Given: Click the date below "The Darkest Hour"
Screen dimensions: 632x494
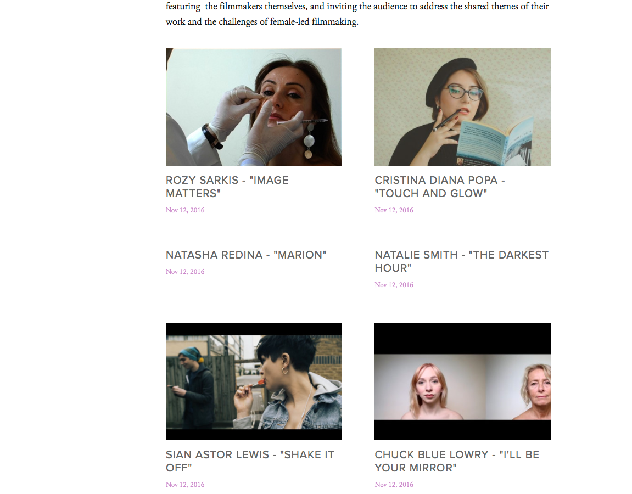Looking at the screenshot, I should [x=394, y=285].
